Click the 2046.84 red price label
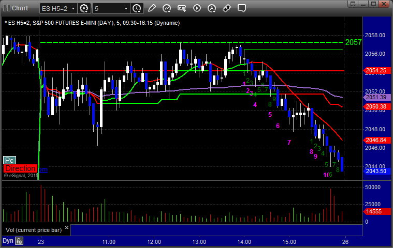Viewport: 393px width, 248px height. click(377, 140)
